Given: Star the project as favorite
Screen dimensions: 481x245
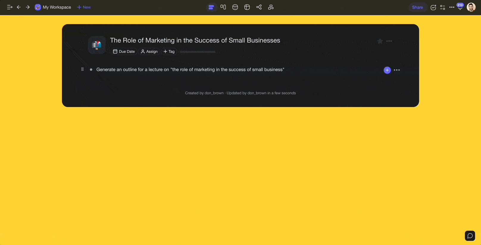Looking at the screenshot, I should click(x=380, y=41).
